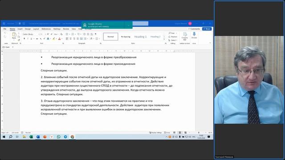Open the Layout tab
Image resolution: width=285 pixels, height=160 pixels.
click(x=36, y=29)
